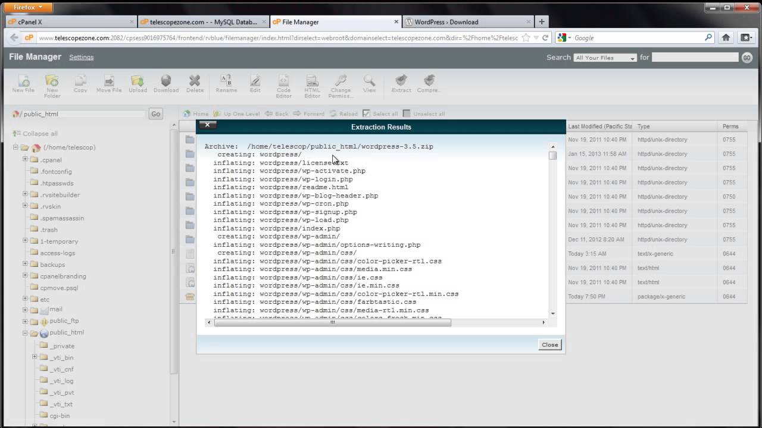Expand the backups folder

coord(25,264)
